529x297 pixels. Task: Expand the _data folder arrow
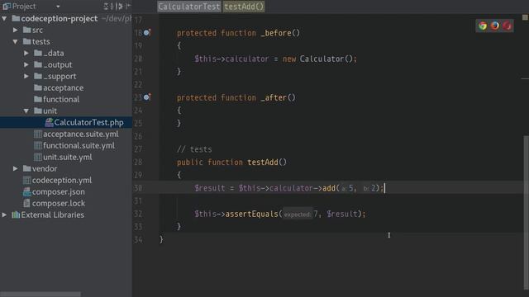(x=26, y=53)
